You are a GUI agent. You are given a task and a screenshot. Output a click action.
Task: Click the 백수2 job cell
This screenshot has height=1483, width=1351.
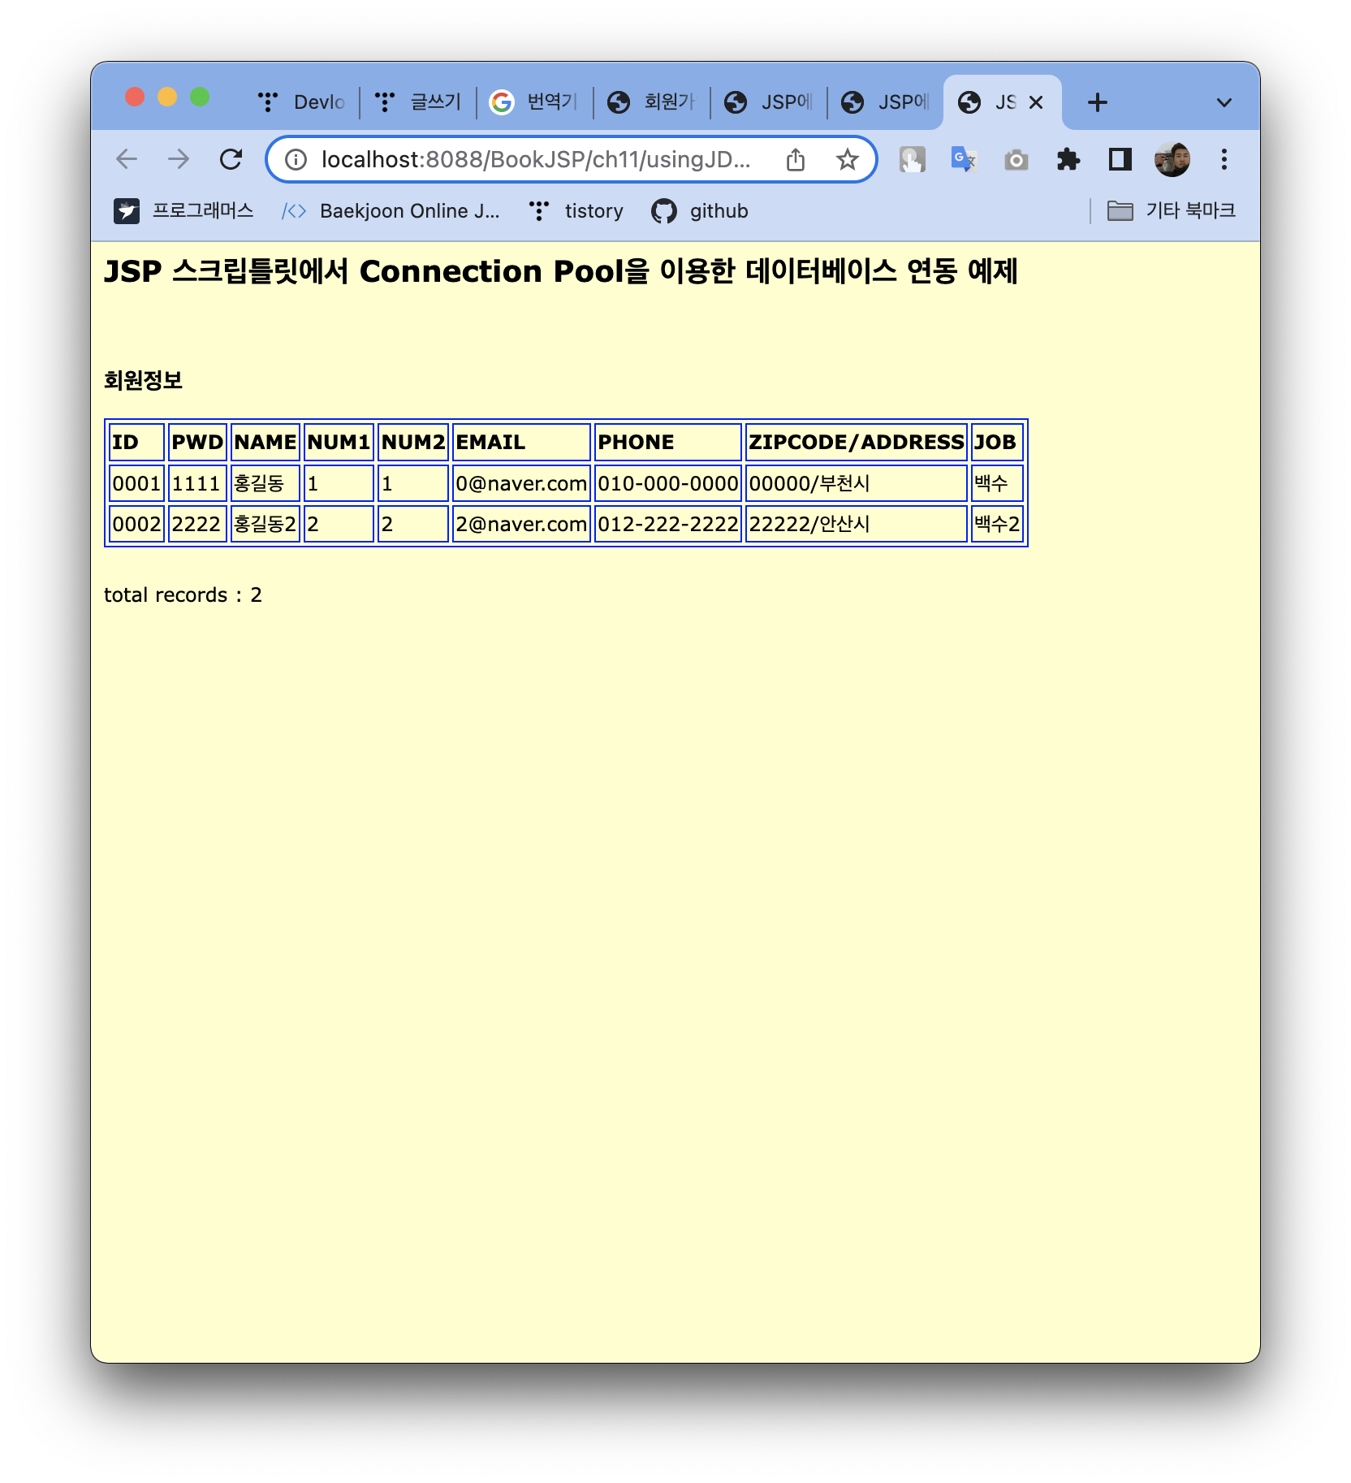[x=997, y=524]
